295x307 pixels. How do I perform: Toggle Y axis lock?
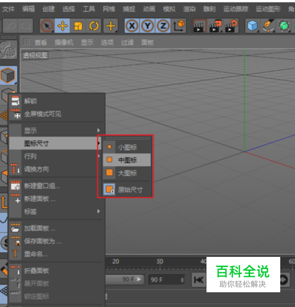[x=147, y=26]
